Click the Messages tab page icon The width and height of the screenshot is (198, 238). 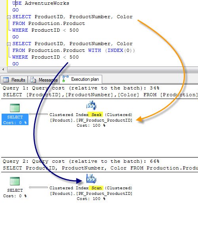click(33, 80)
